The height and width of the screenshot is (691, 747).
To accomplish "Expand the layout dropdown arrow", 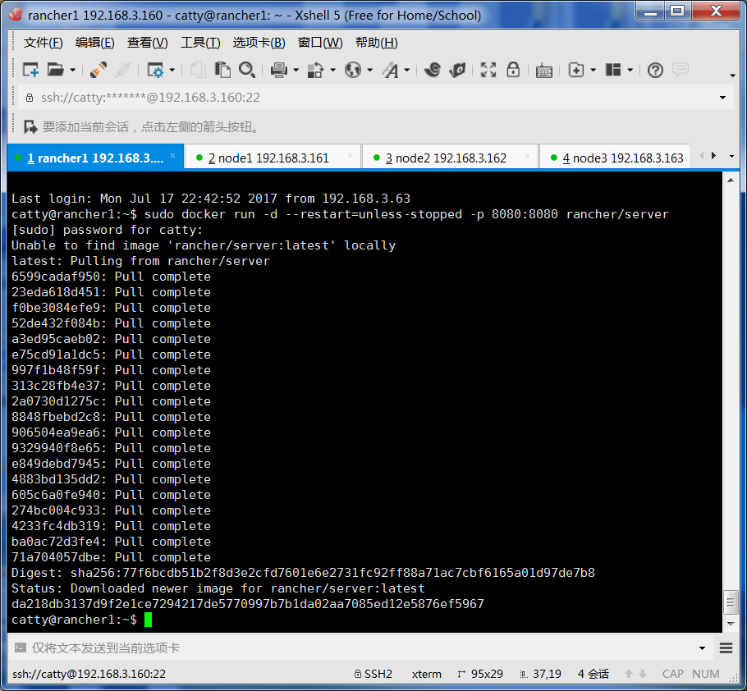I will 630,71.
